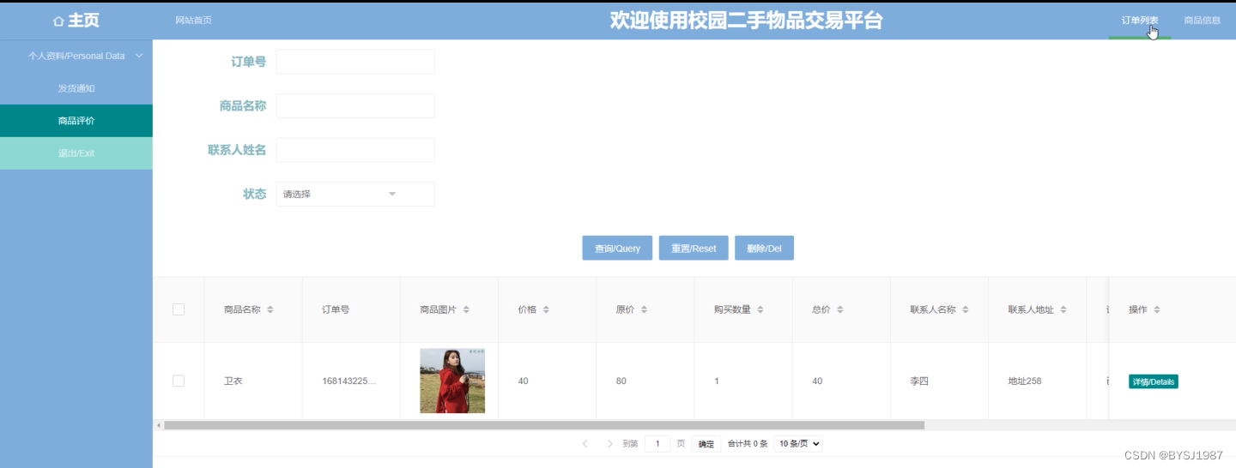Sort by 联系人名称 column arrows
This screenshot has height=468, width=1236.
[966, 309]
